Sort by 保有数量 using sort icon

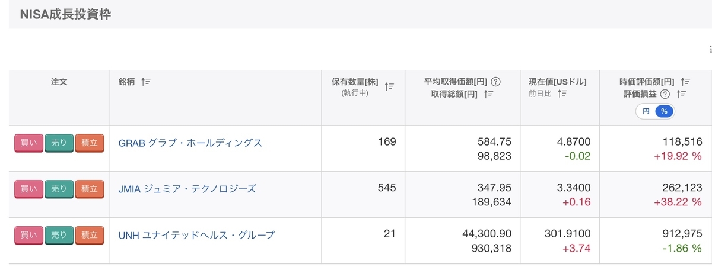click(x=390, y=86)
